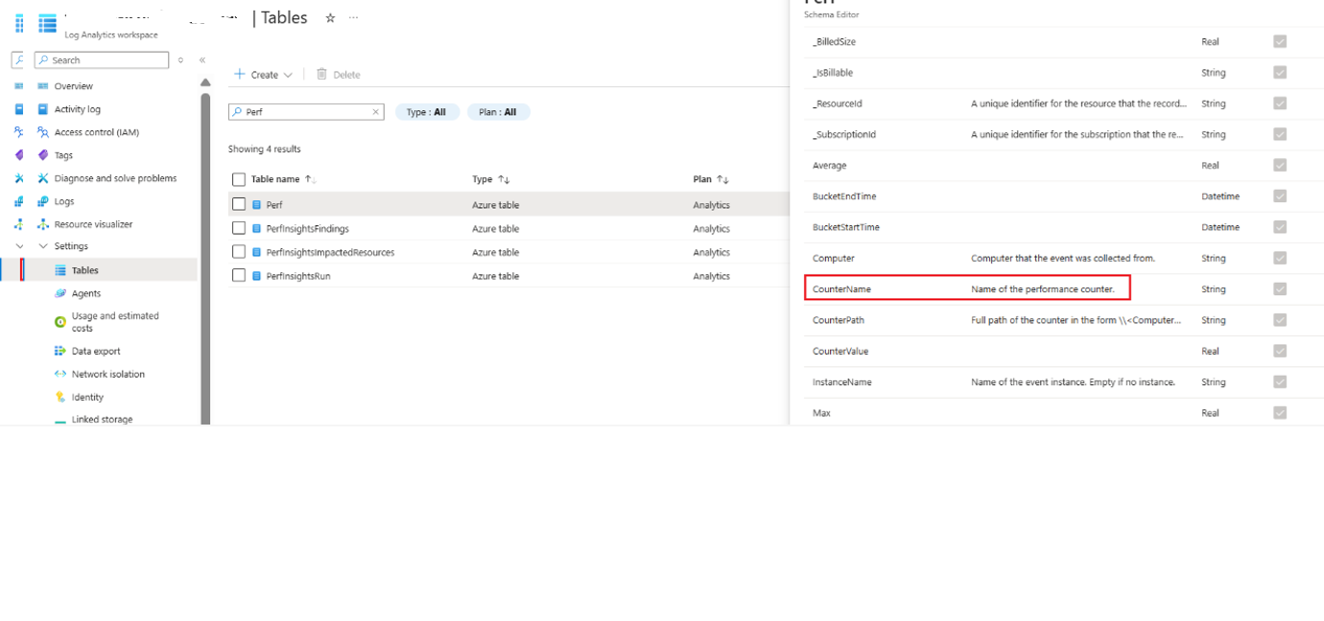Click the table icon beside PerfInsightsFindings
Viewport: 1324px width, 621px height.
(257, 229)
